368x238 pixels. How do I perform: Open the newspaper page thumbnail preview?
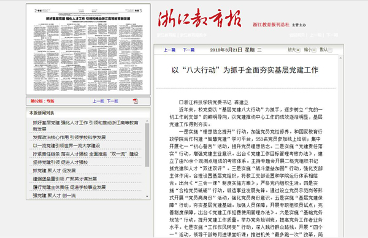point(88,50)
